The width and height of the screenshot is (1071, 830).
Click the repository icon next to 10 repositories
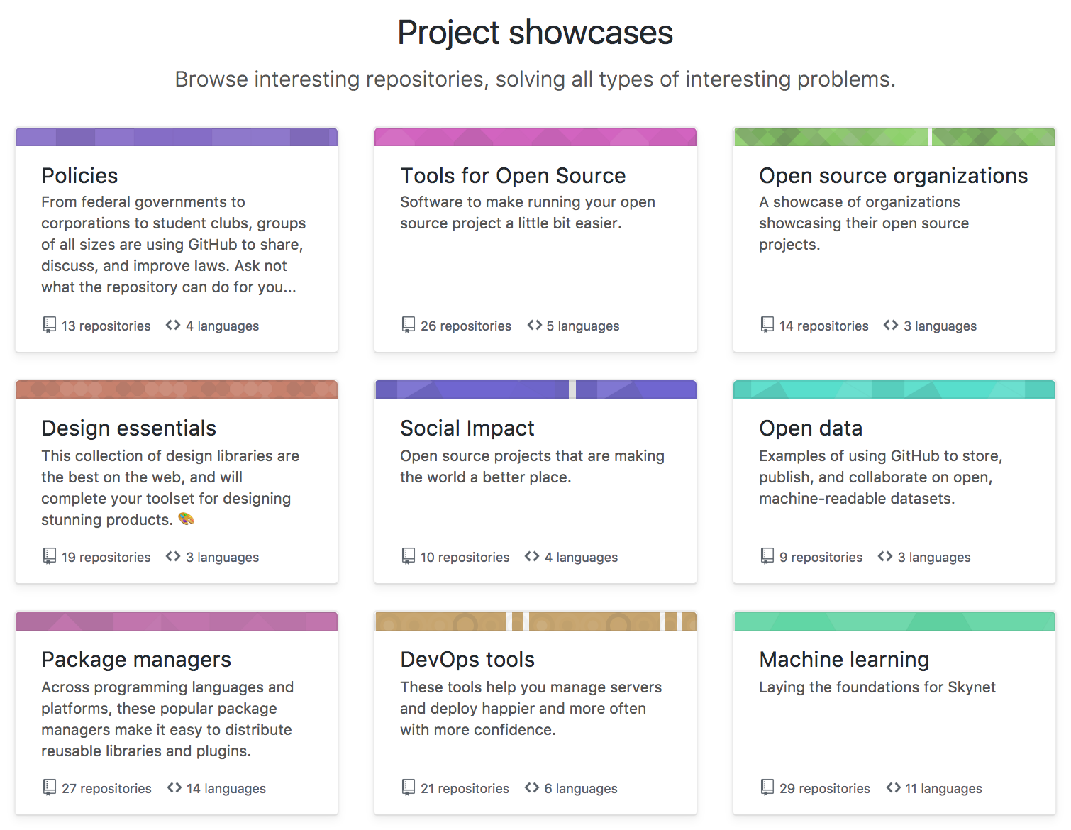click(408, 556)
